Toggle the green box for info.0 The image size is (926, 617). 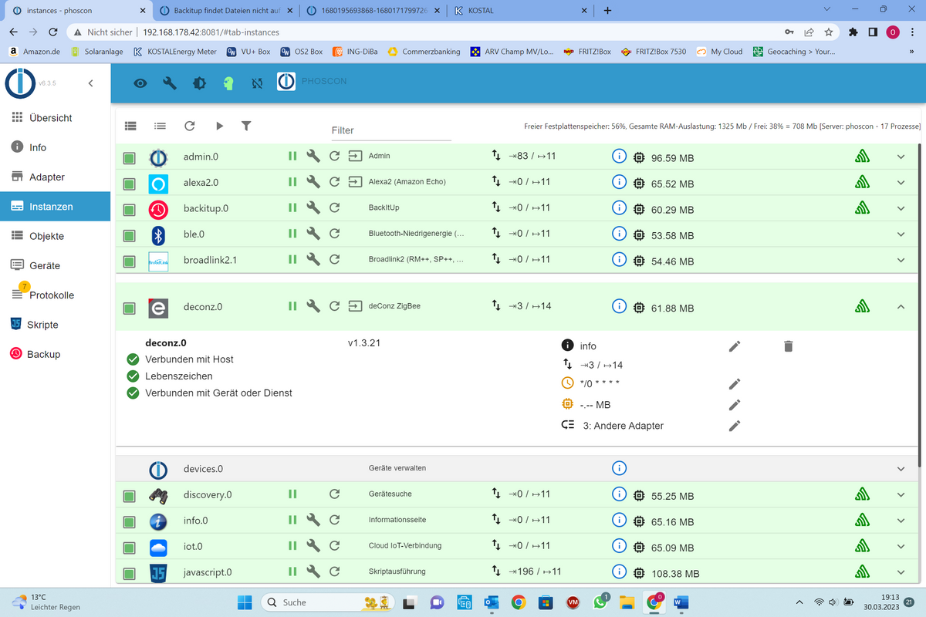coord(130,521)
